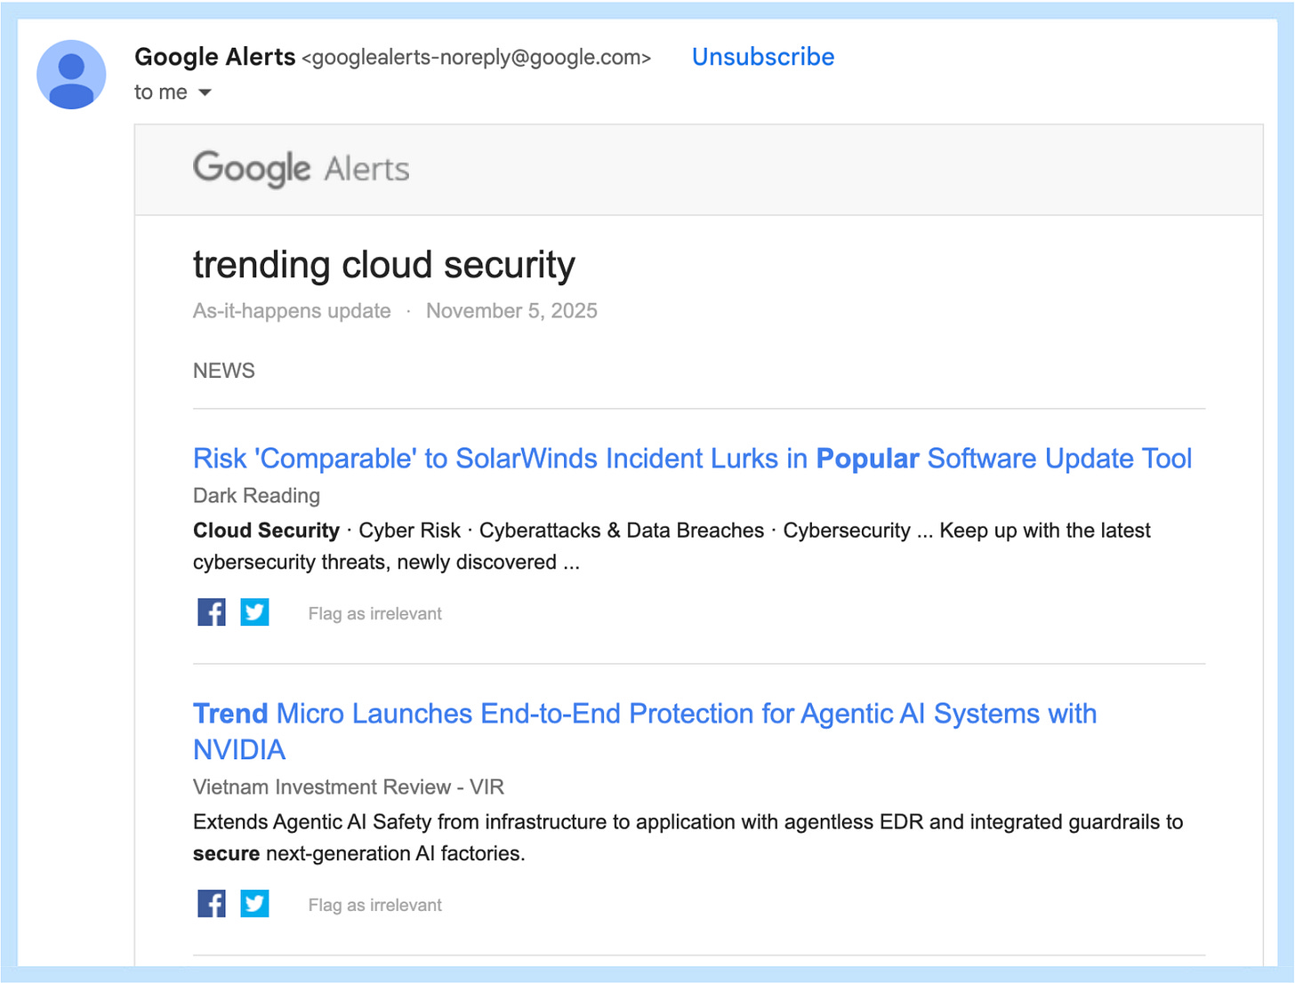Click "trending cloud security" alert title
This screenshot has width=1295, height=983.
(384, 266)
